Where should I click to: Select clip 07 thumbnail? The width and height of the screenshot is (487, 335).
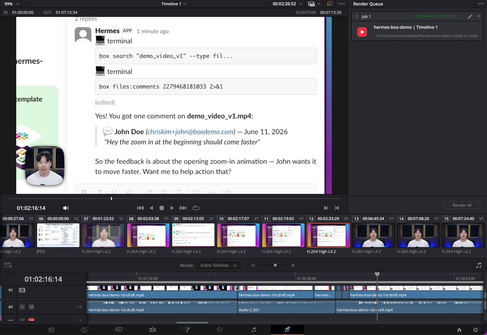click(102, 235)
